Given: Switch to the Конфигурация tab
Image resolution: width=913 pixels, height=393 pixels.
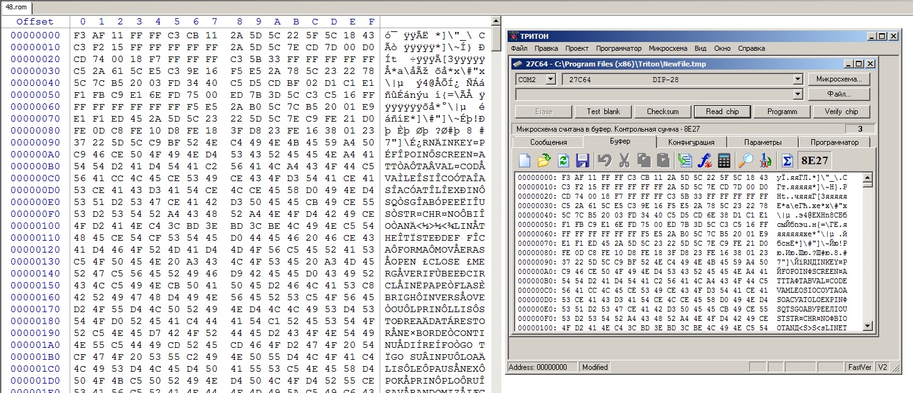Looking at the screenshot, I should (686, 142).
